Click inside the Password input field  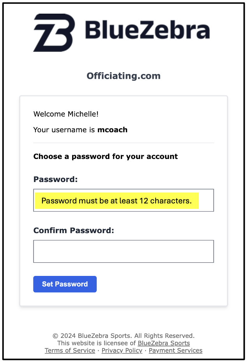tap(123, 200)
